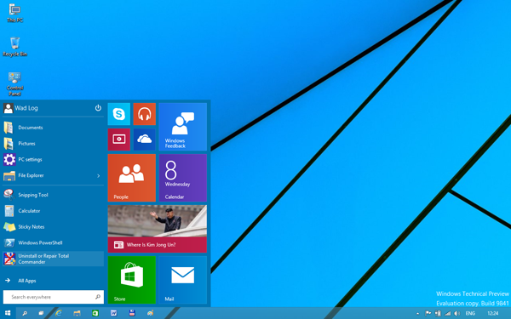Click the magnifier icon in the search box
Viewport: 511px width, 319px height.
[98, 297]
